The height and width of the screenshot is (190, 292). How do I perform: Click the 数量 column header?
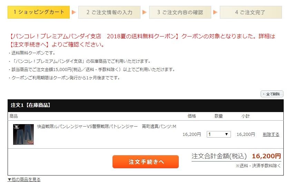click(218, 116)
